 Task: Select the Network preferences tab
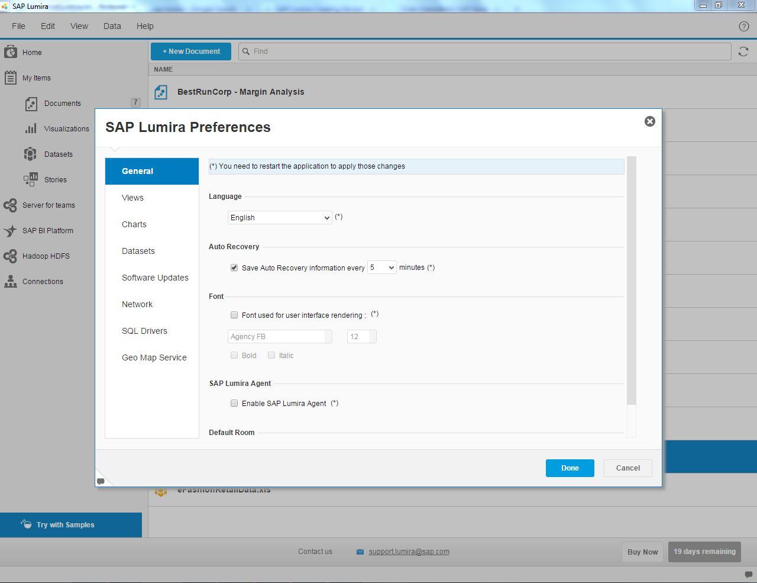pyautogui.click(x=152, y=304)
